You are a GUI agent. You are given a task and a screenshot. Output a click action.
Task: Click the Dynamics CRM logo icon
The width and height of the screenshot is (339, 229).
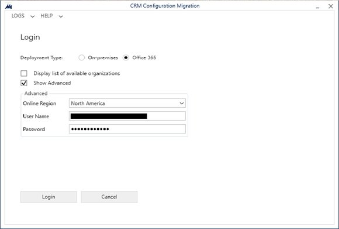[x=8, y=6]
